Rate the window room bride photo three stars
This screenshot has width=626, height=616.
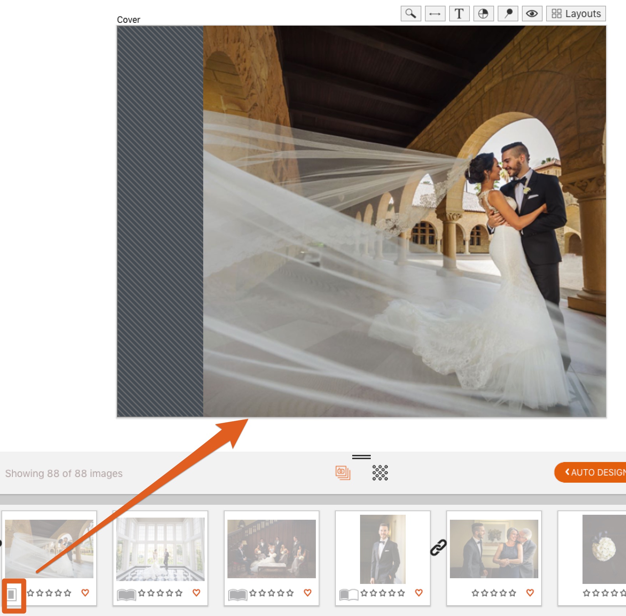pyautogui.click(x=160, y=593)
